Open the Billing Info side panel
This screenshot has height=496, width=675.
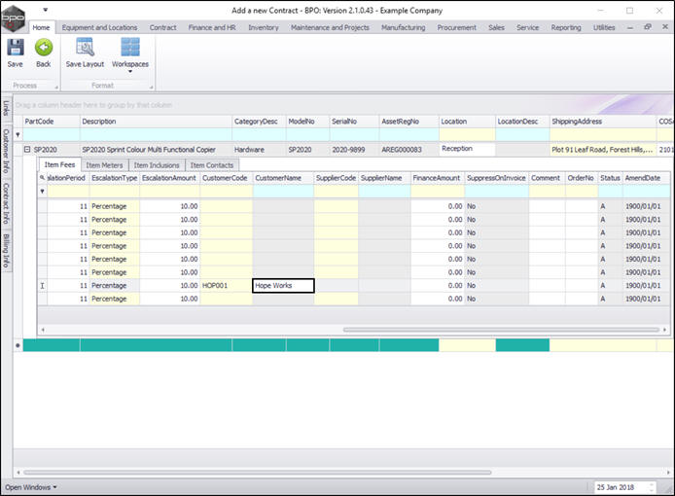(x=6, y=251)
